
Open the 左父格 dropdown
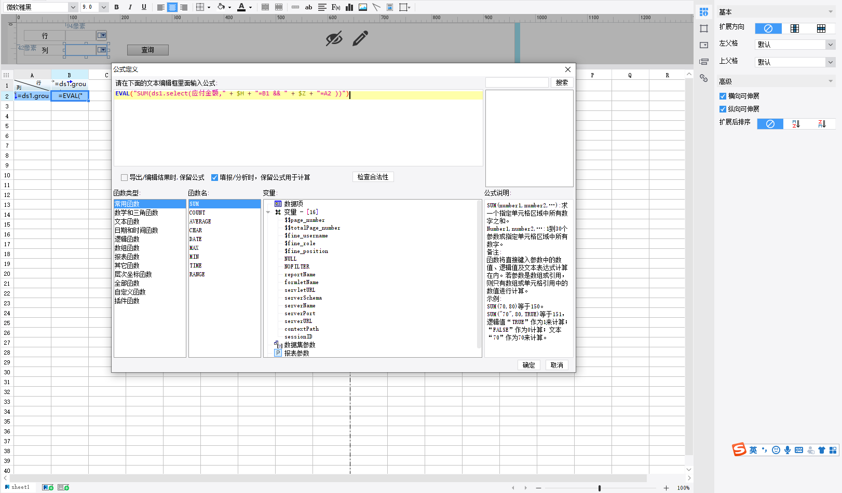tap(830, 45)
